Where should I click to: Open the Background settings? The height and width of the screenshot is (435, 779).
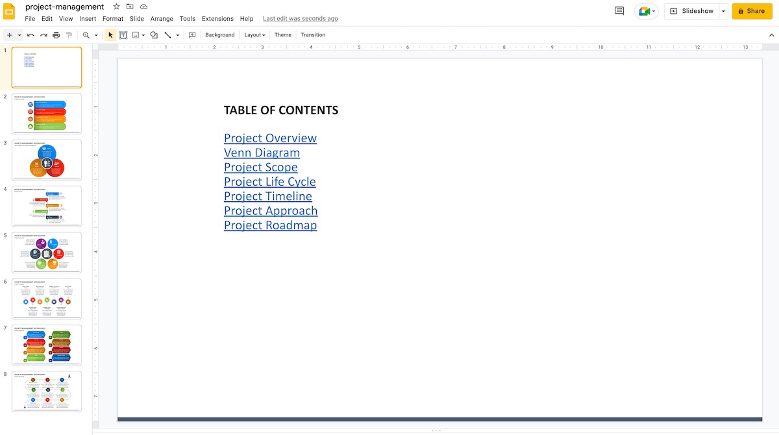click(x=220, y=35)
